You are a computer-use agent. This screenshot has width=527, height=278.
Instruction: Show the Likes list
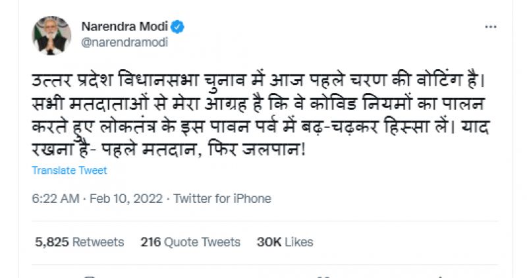click(299, 242)
